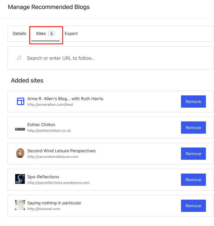Remove Anne R. Allen's Blog from followed sites
Screen dimensions: 214x226
click(x=193, y=101)
